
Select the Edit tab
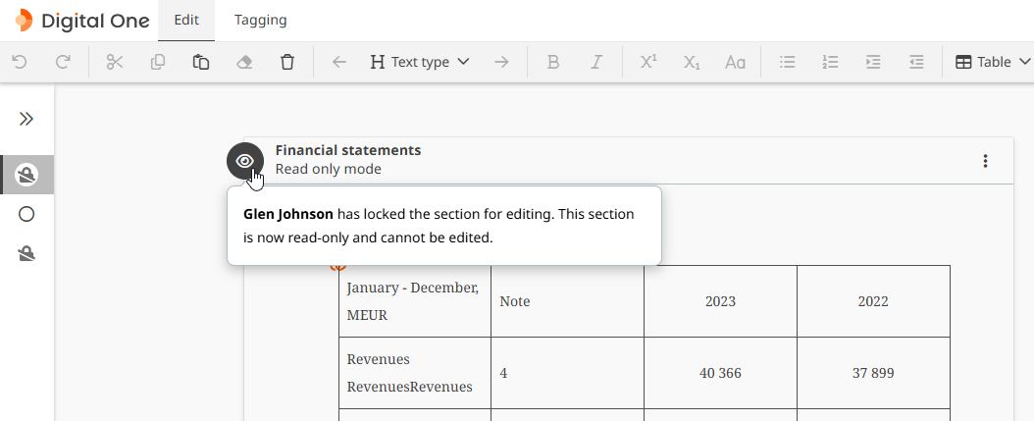(186, 20)
